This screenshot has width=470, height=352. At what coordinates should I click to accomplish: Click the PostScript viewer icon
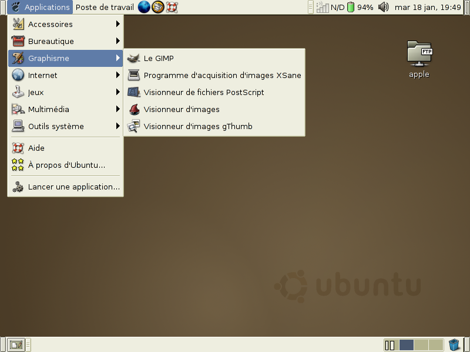(x=134, y=92)
